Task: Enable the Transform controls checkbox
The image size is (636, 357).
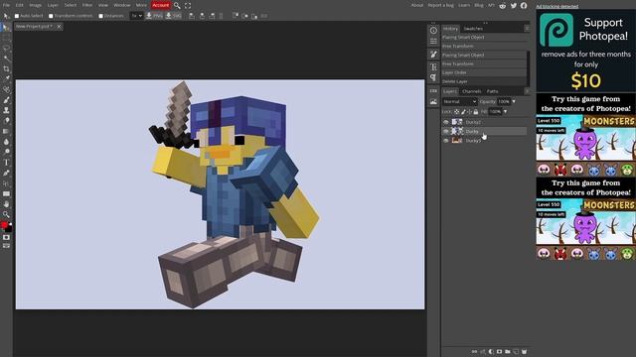Action: coord(51,16)
